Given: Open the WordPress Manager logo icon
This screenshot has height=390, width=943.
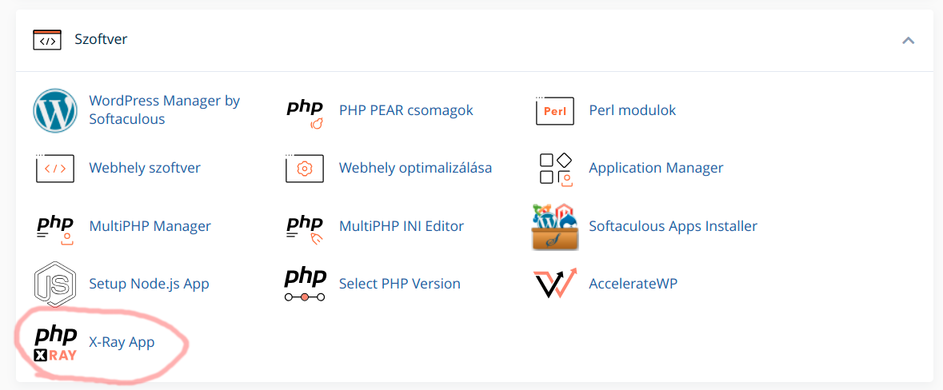Looking at the screenshot, I should [x=55, y=110].
